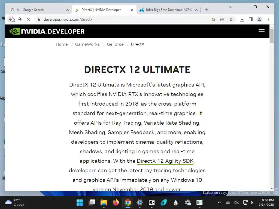Image resolution: width=279 pixels, height=209 pixels.
Task: Share this page icon
Action: click(x=222, y=19)
